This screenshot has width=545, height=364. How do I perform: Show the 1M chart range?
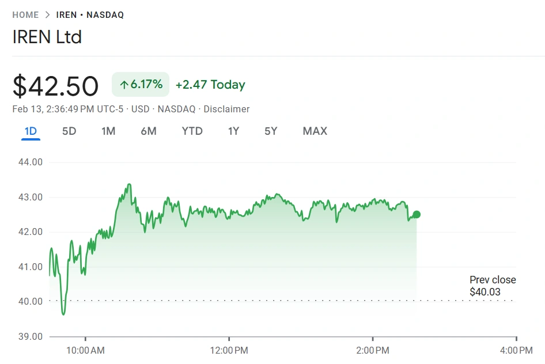pyautogui.click(x=108, y=131)
